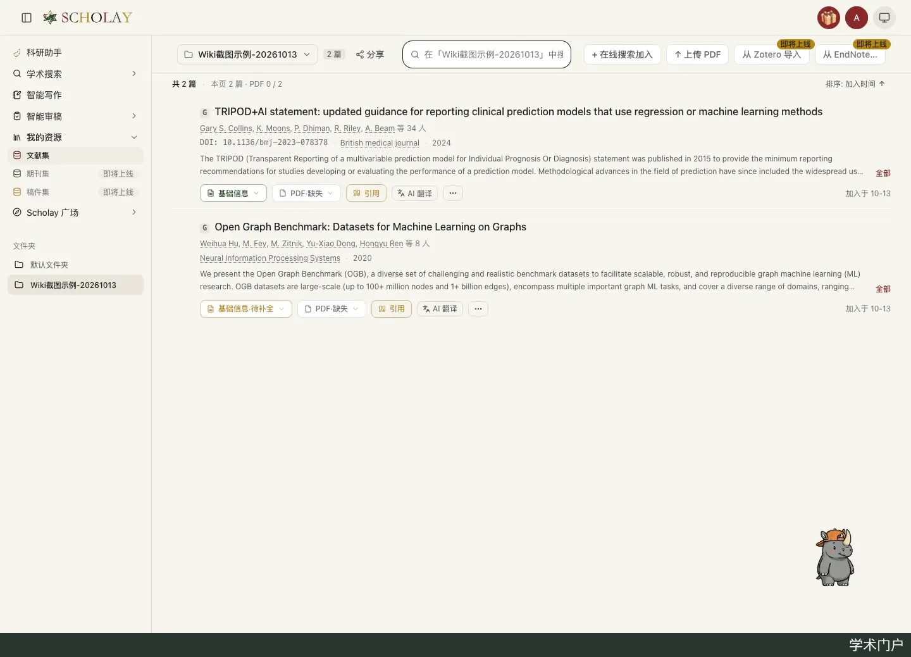
Task: Show full abstract 全部 for Open Graph Benchmark
Action: tap(883, 289)
